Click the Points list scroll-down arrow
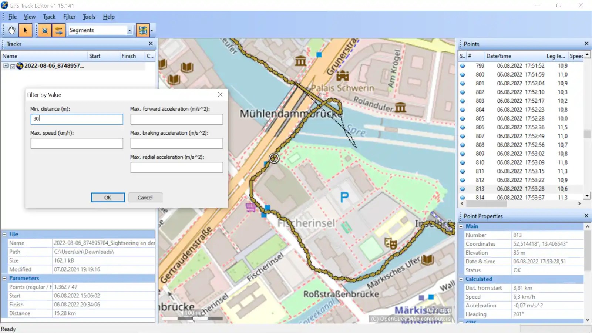Viewport: 592px width, 333px height. click(x=587, y=196)
